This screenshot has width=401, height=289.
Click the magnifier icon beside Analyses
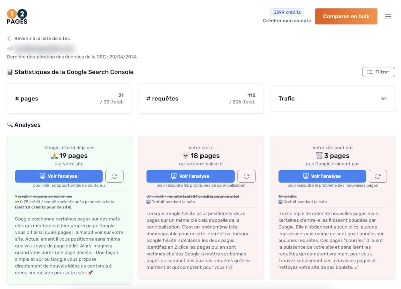[10, 125]
